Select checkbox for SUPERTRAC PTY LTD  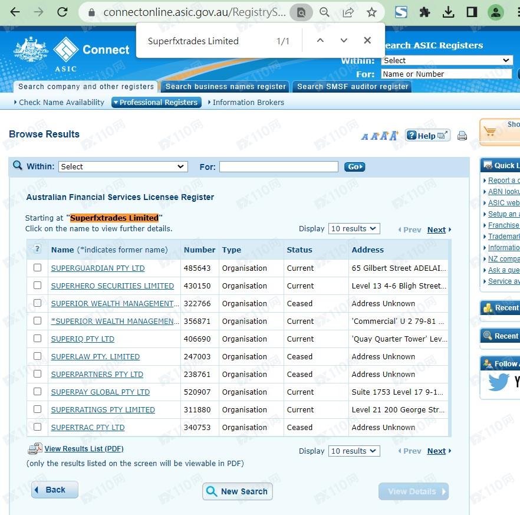[38, 427]
